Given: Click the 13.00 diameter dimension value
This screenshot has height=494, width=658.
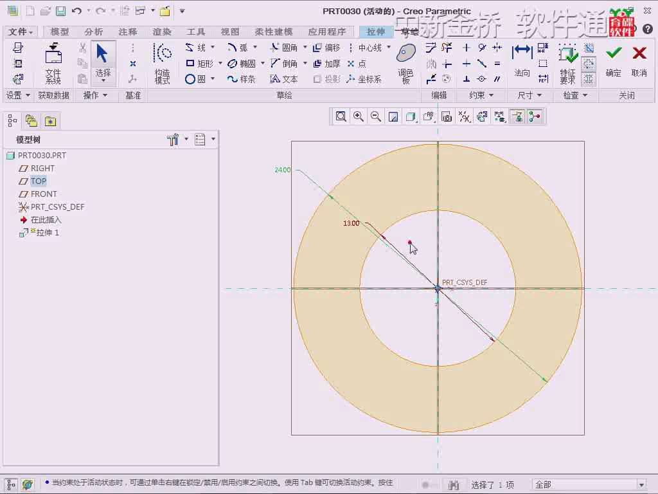Looking at the screenshot, I should coord(351,223).
